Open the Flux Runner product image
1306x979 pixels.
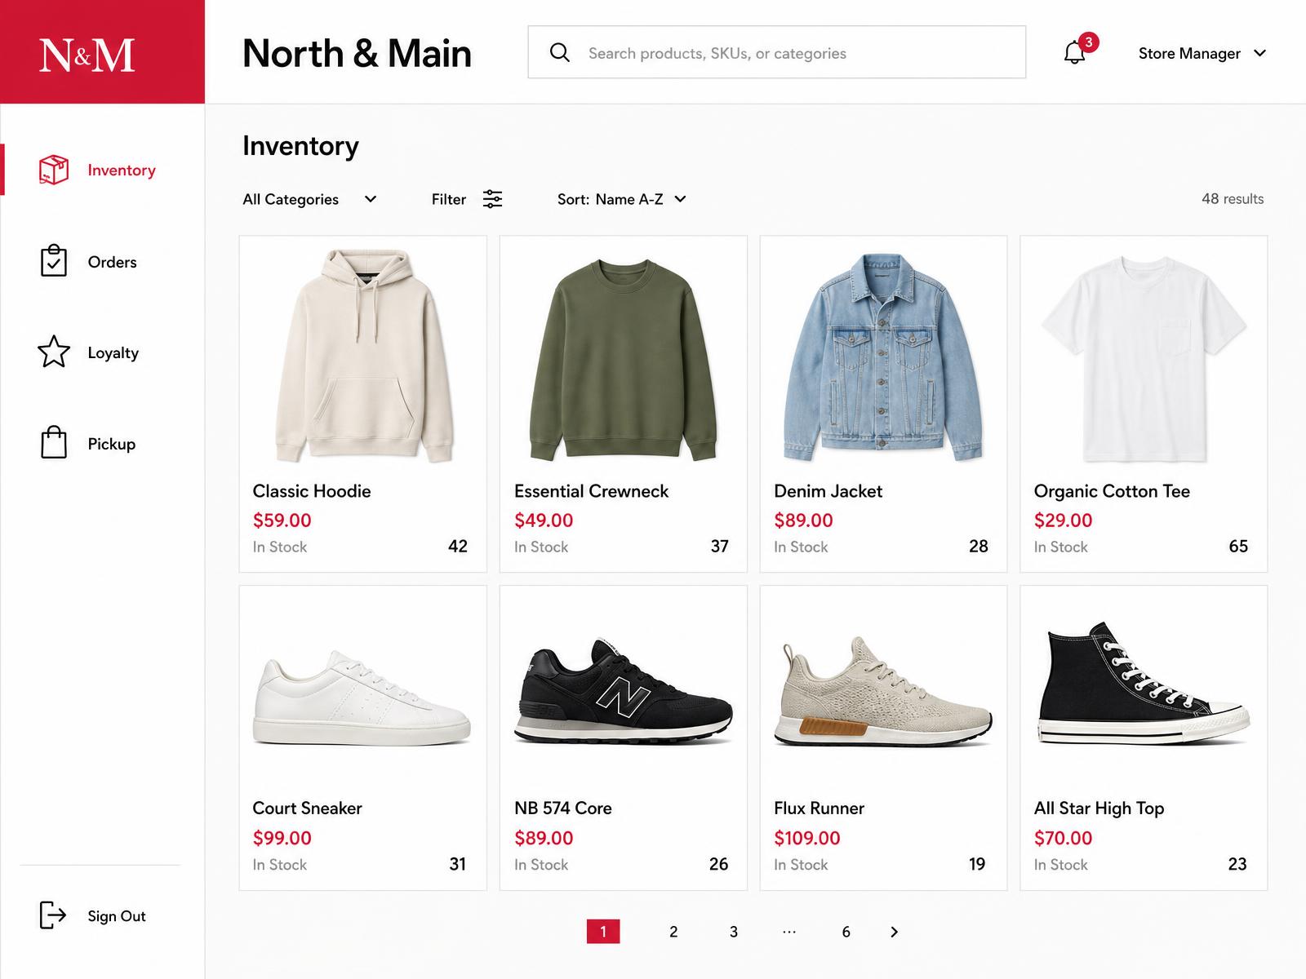[883, 693]
